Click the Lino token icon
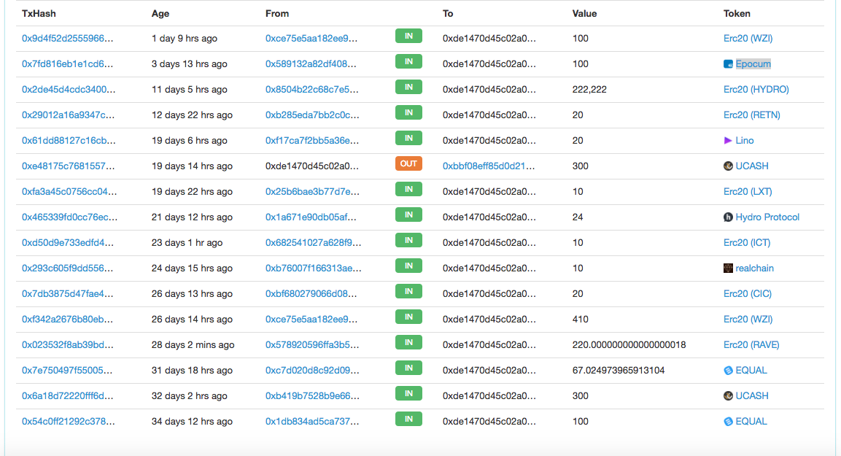The image size is (841, 456). (728, 140)
